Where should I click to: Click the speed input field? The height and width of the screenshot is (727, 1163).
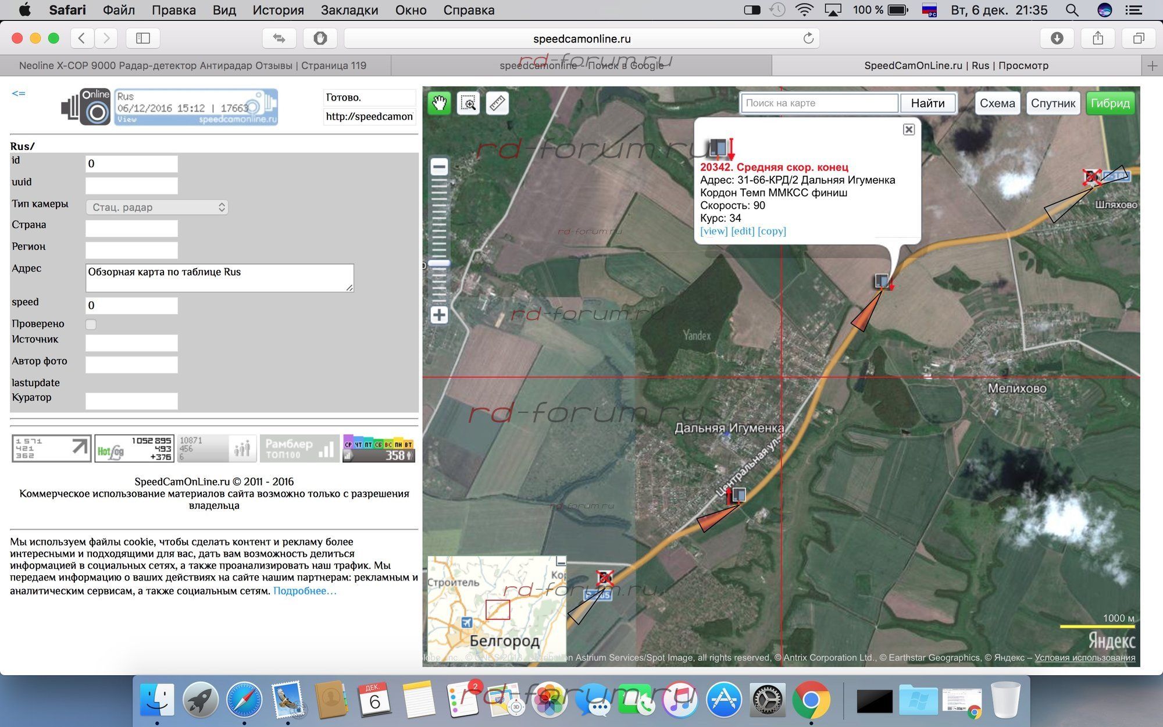[131, 305]
